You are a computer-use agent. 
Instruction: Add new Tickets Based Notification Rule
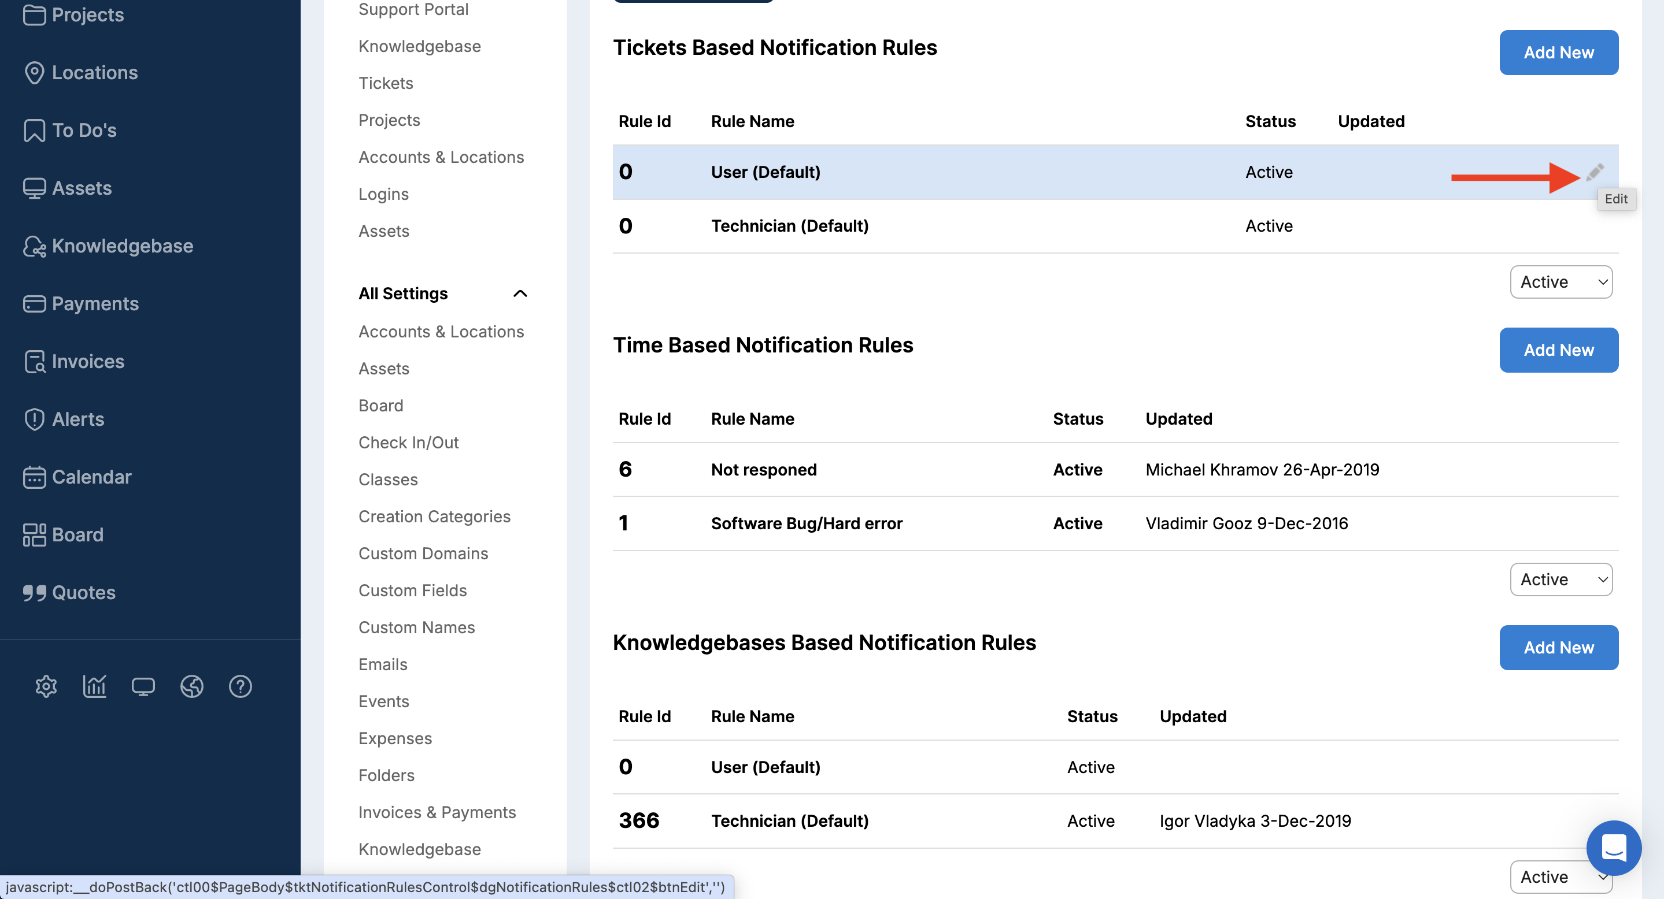[x=1558, y=52]
